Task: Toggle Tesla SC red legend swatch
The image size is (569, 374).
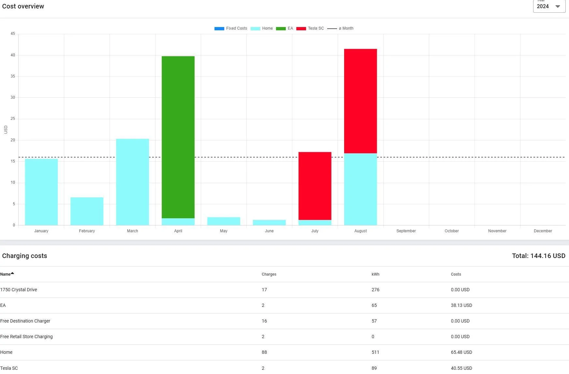Action: 301,29
